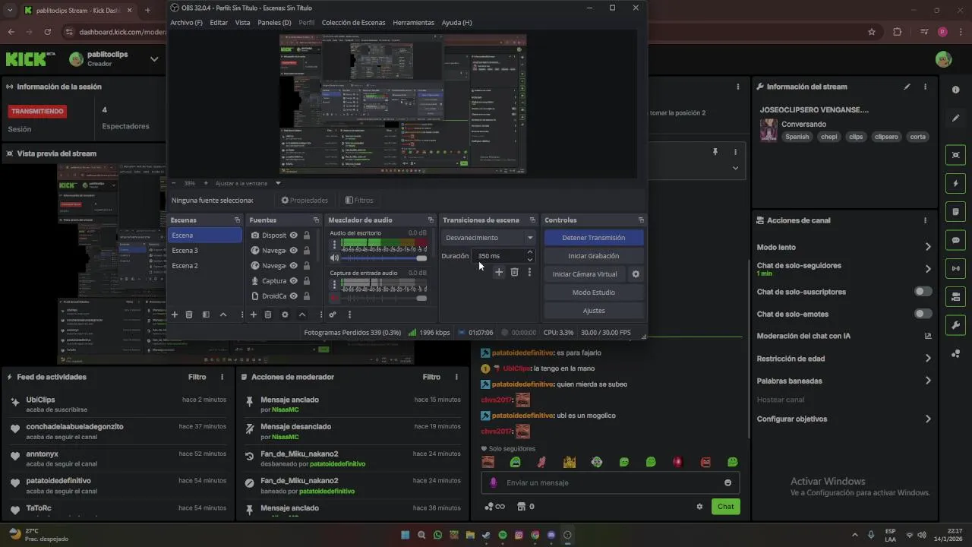
Task: Hide the Disposit source with eye icon
Action: 293,236
